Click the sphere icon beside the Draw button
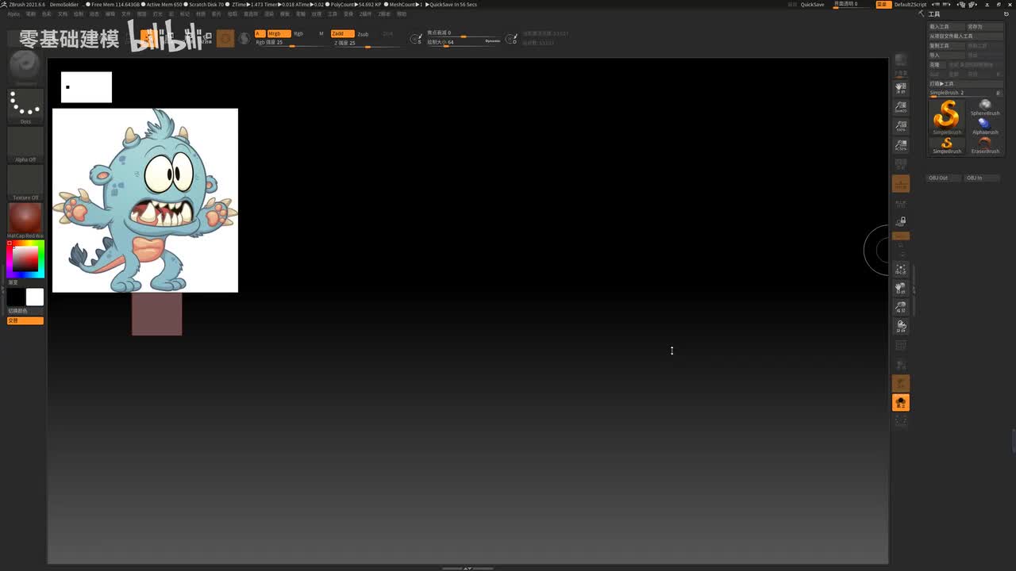This screenshot has height=571, width=1016. 244,38
